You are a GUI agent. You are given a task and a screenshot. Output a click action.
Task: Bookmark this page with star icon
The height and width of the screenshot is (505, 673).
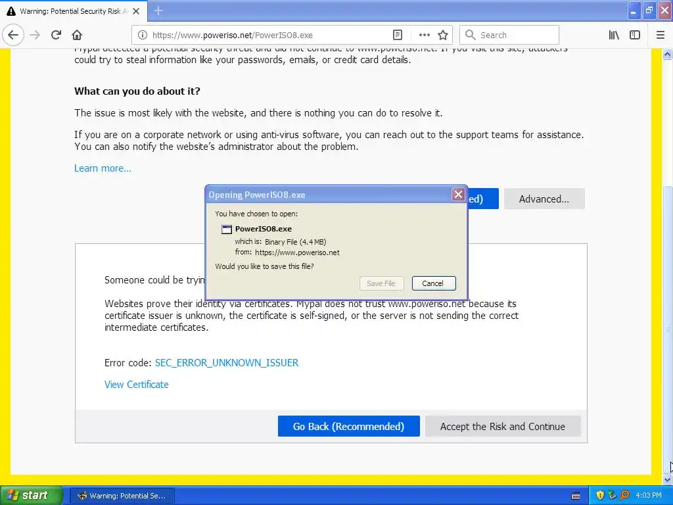(x=443, y=35)
